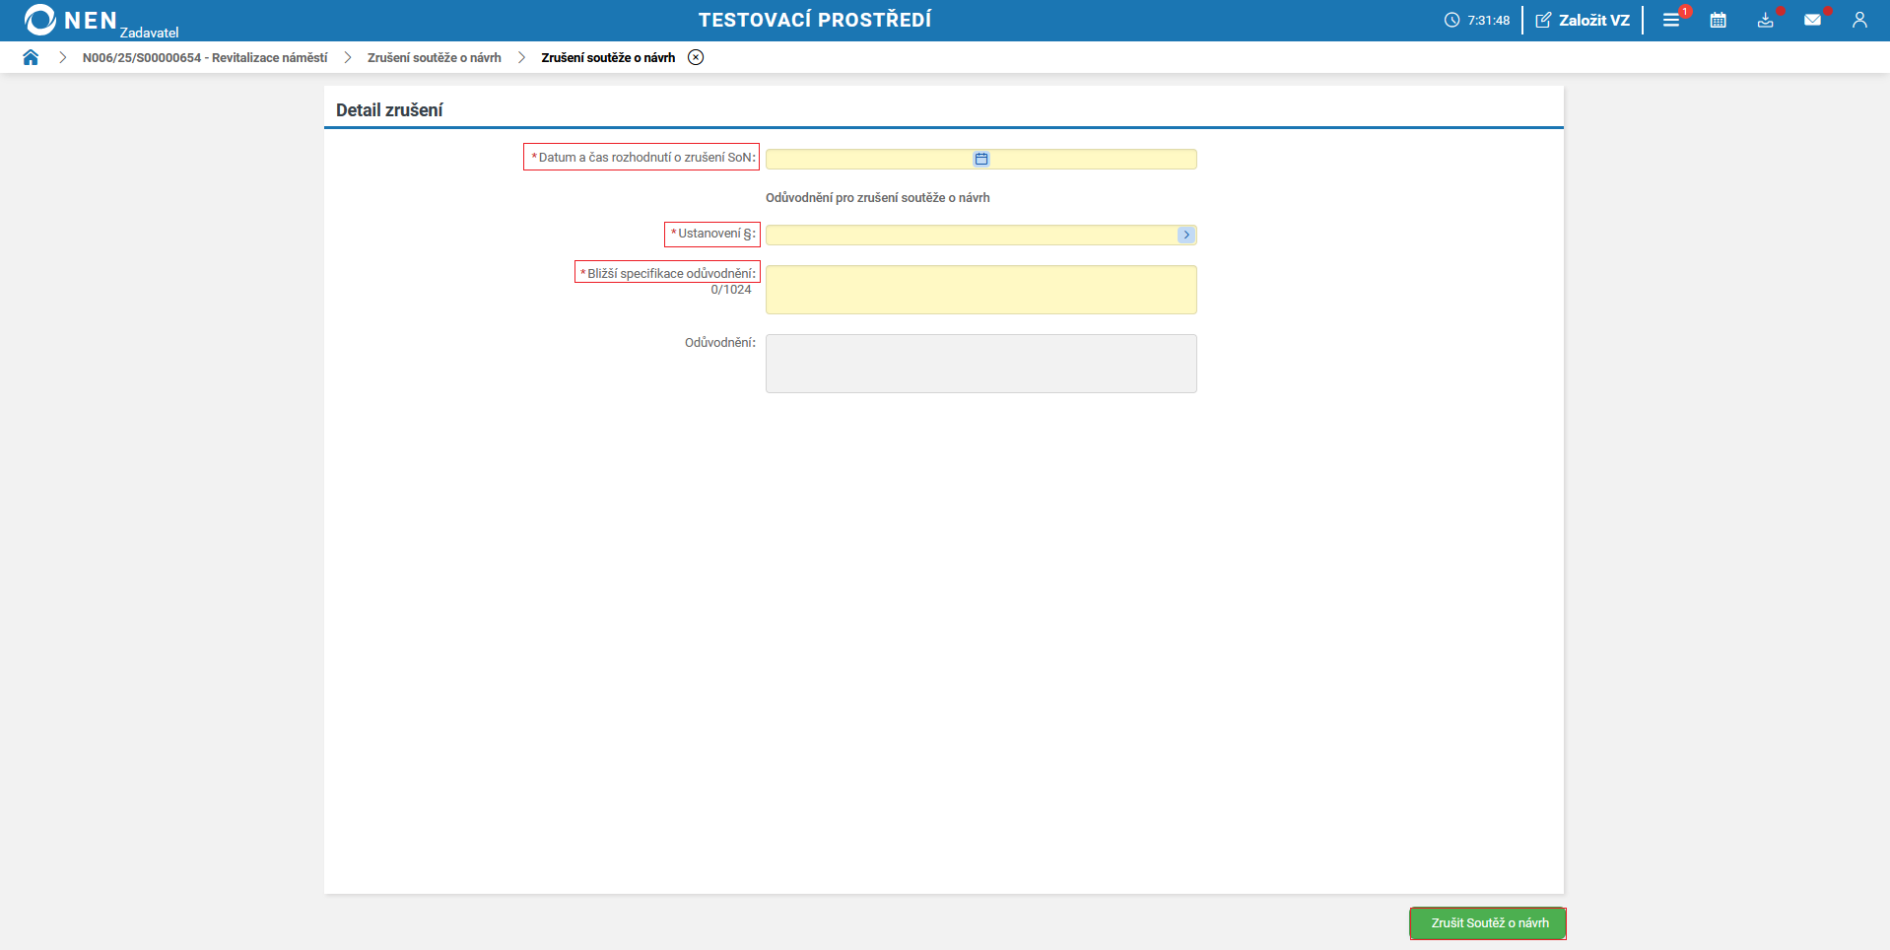The height and width of the screenshot is (950, 1890).
Task: Focus the Datum a čas rozhodnutí field
Action: [981, 159]
